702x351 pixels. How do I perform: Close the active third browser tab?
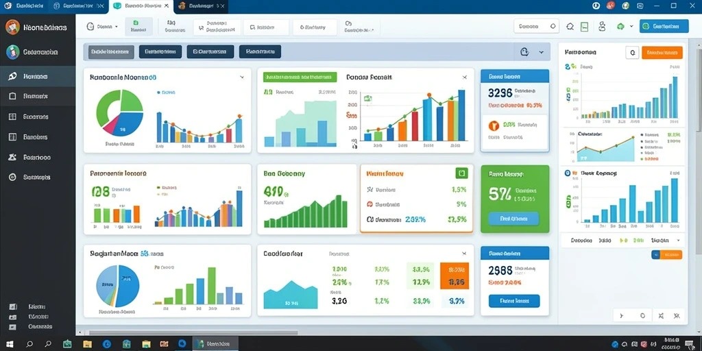pos(167,5)
